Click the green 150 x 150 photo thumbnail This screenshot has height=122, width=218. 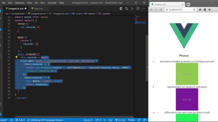click(x=187, y=74)
